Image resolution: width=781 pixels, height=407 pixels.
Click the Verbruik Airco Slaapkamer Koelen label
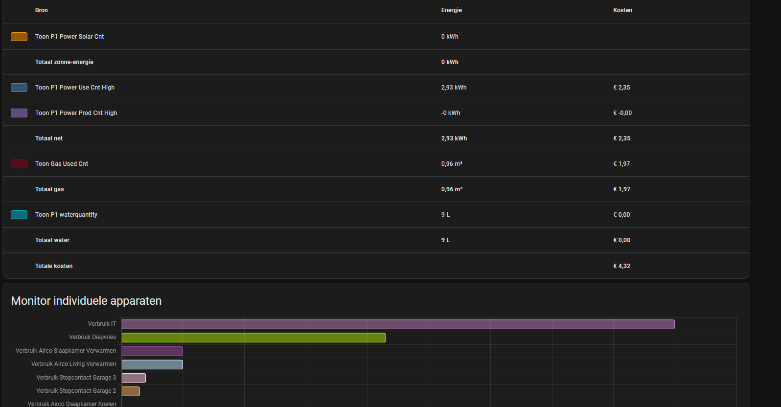[72, 404]
